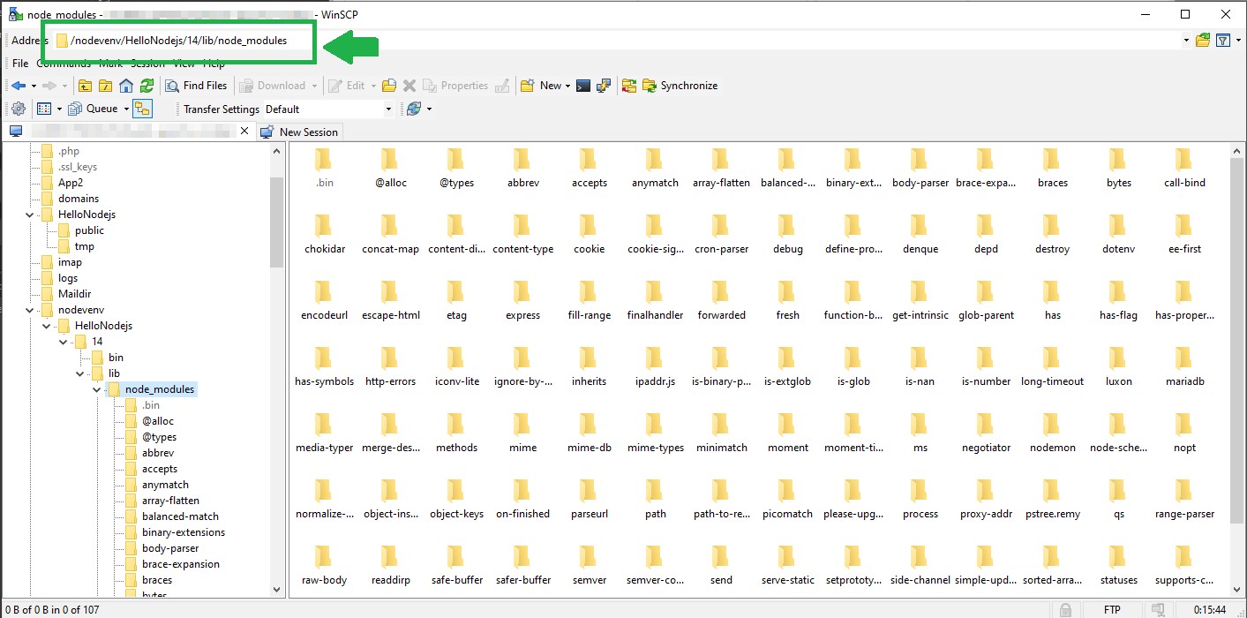The height and width of the screenshot is (618, 1247).
Task: Open session in PuTTY icon
Action: [604, 86]
